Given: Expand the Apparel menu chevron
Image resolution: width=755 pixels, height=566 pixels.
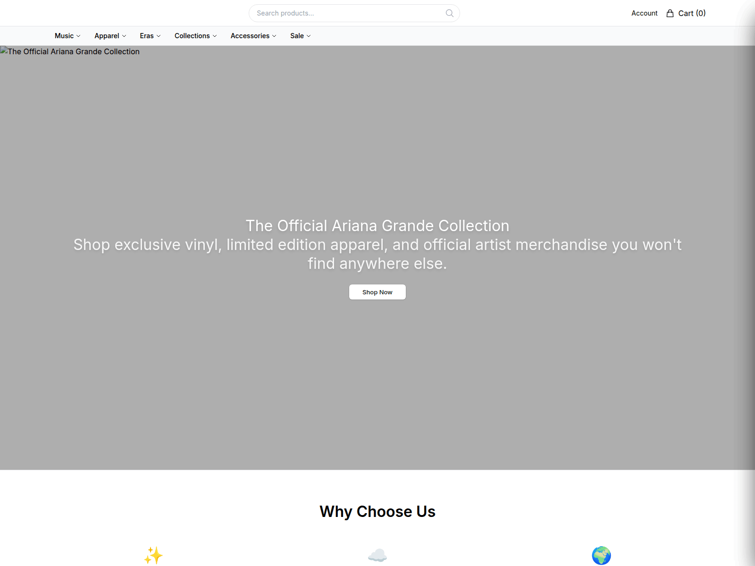Looking at the screenshot, I should [x=124, y=36].
